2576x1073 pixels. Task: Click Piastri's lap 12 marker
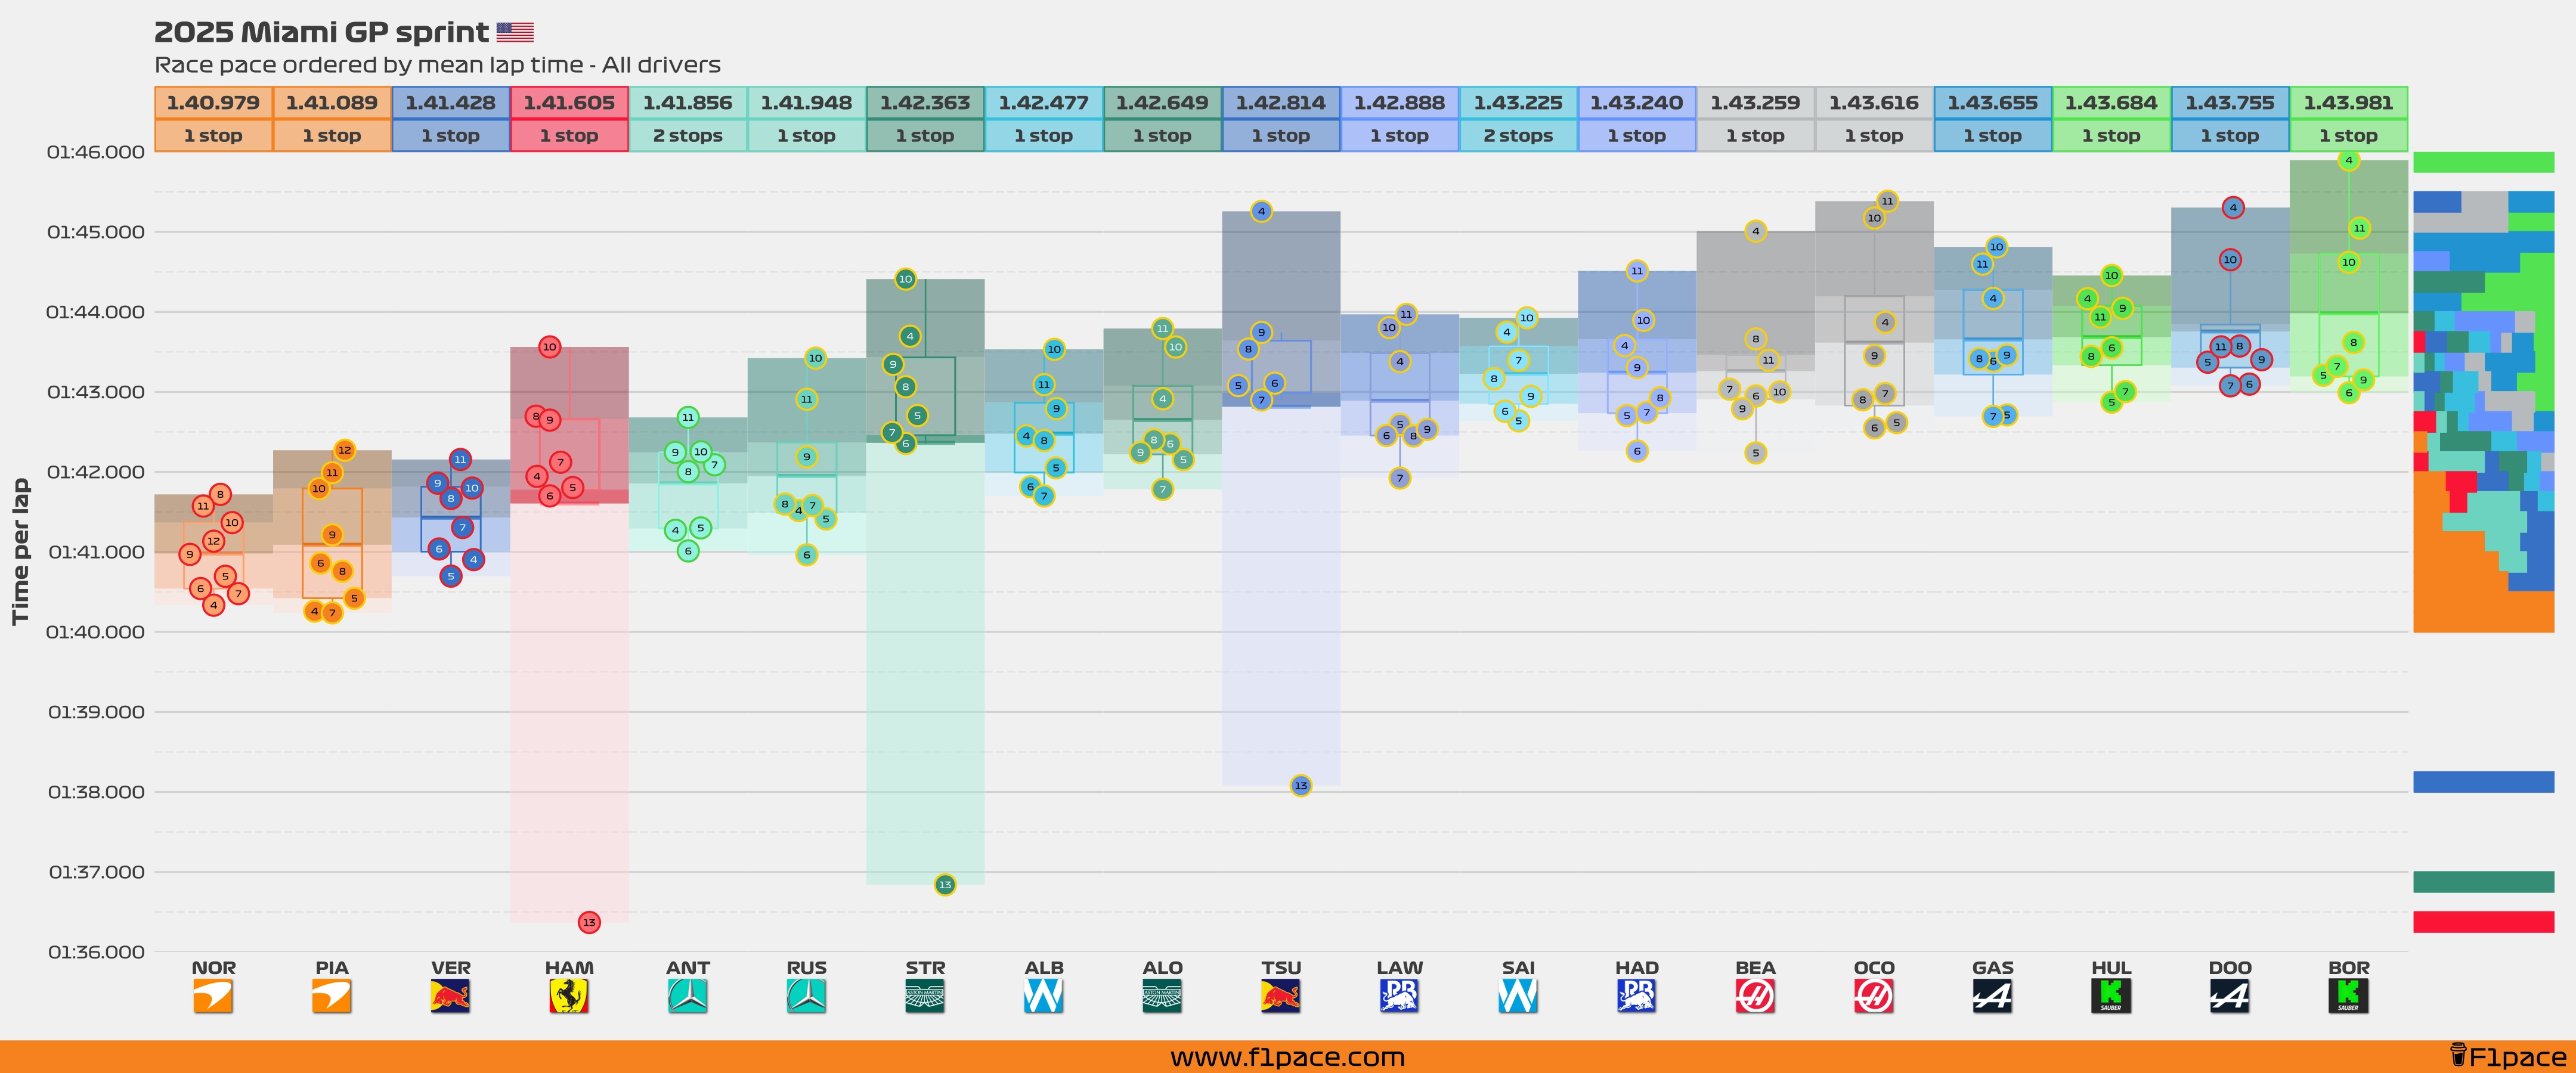click(x=344, y=450)
